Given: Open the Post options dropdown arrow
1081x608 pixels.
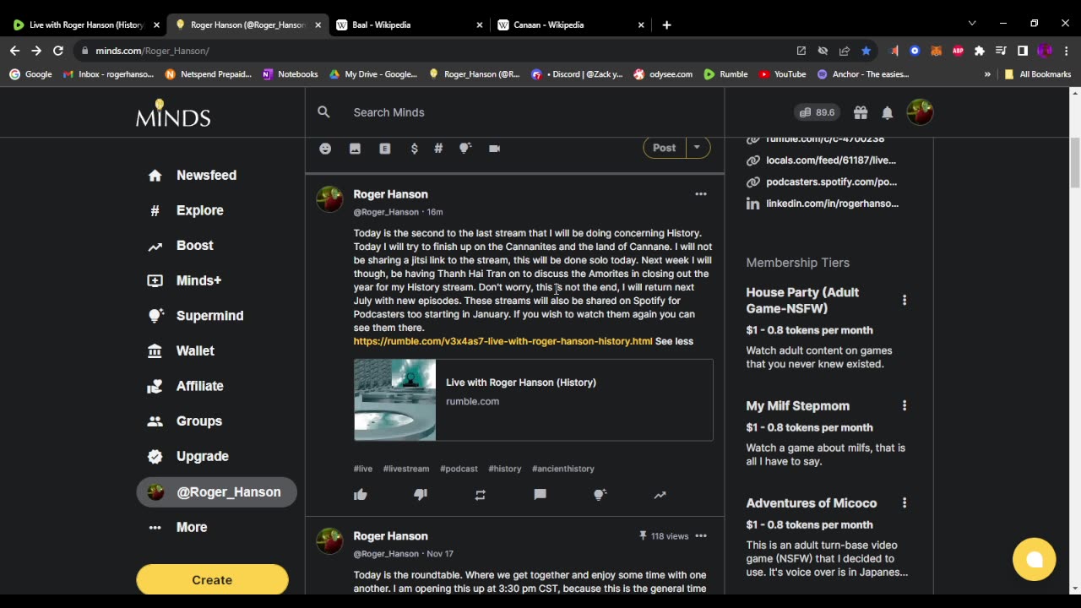Looking at the screenshot, I should coord(697,148).
